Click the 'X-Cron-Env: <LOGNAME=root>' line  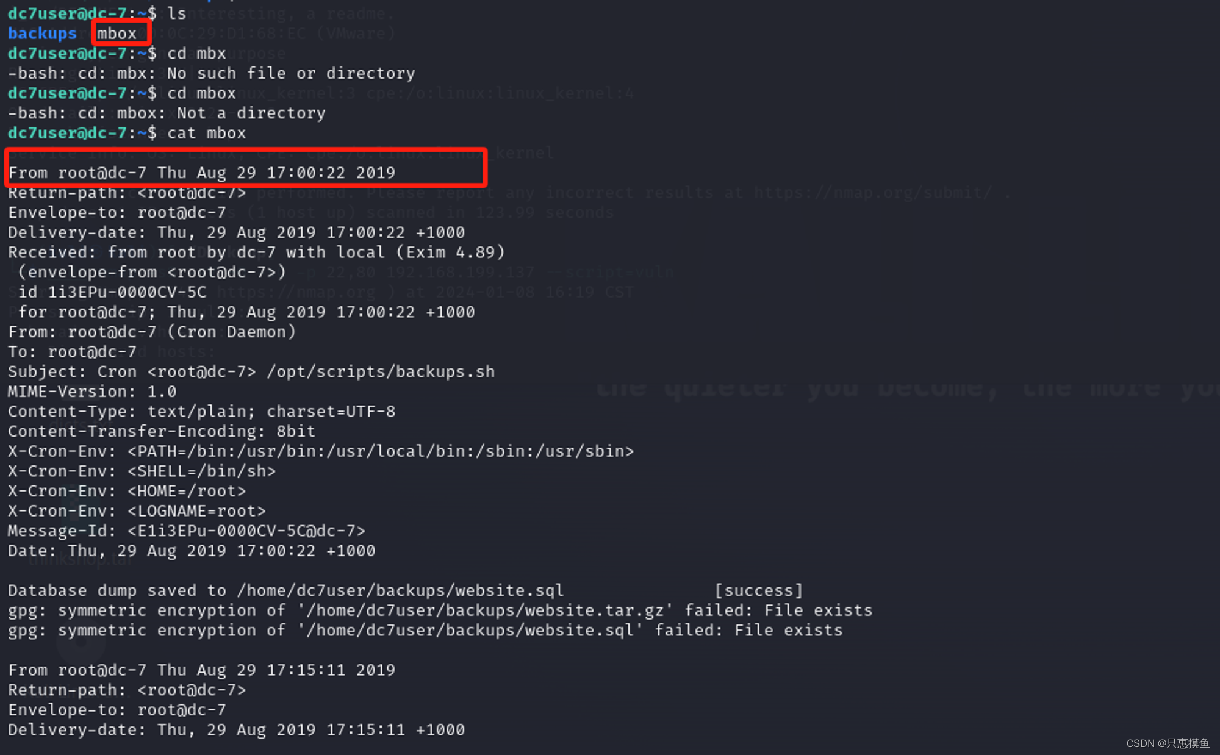pyautogui.click(x=137, y=511)
